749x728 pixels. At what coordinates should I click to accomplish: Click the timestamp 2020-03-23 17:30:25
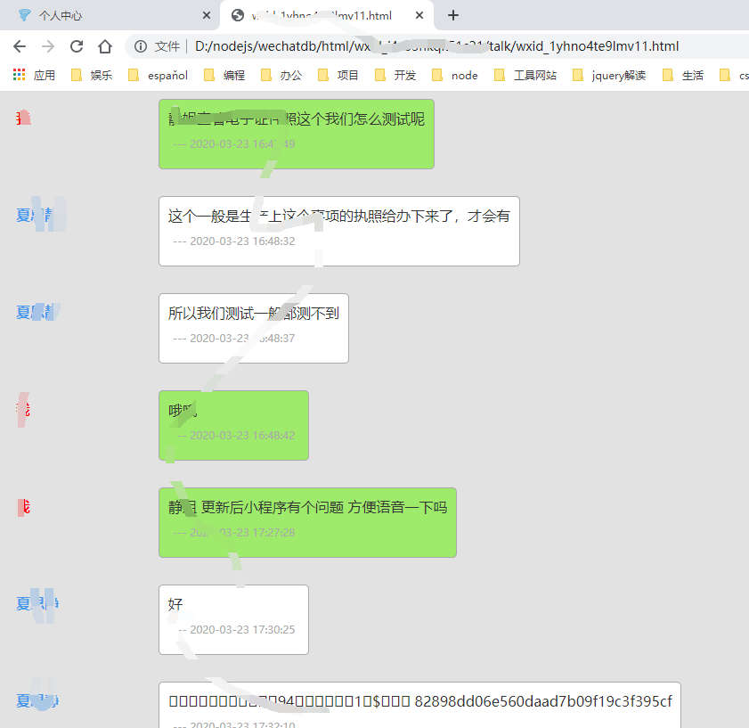242,629
